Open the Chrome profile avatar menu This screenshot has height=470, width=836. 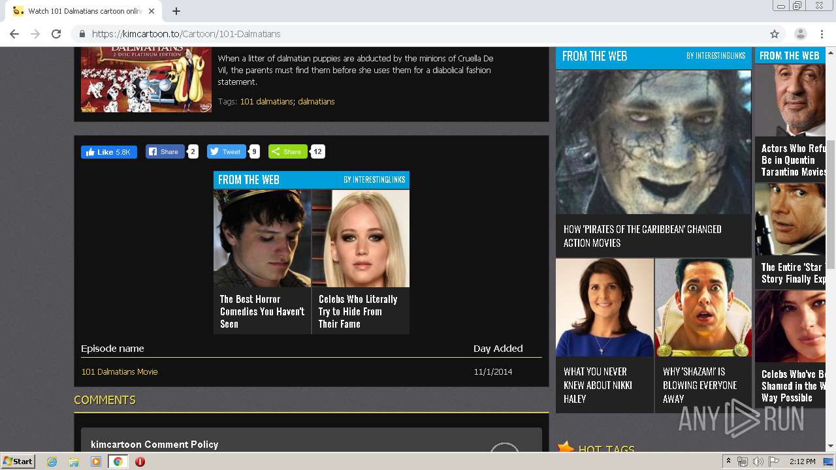click(800, 34)
